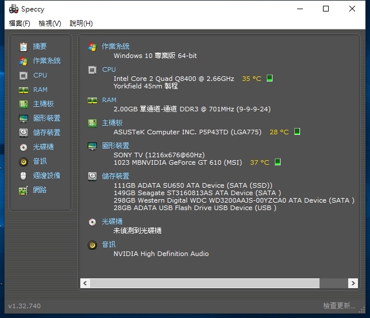Select the RAM stick icon in sidebar
Screen dimensions: 370x318
point(24,90)
